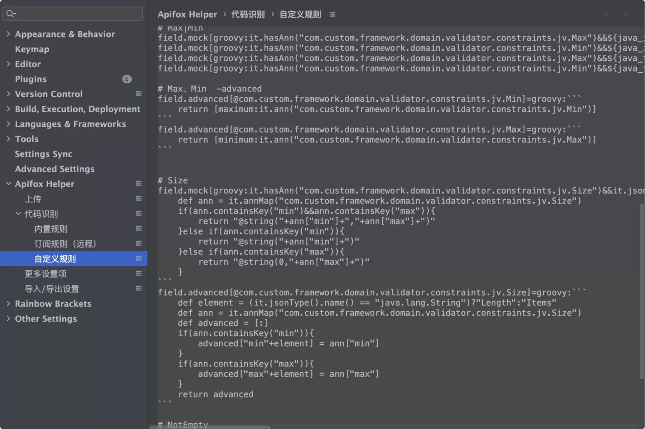Expand Appearance & Behavior section
Viewport: 645px width, 429px height.
click(8, 34)
